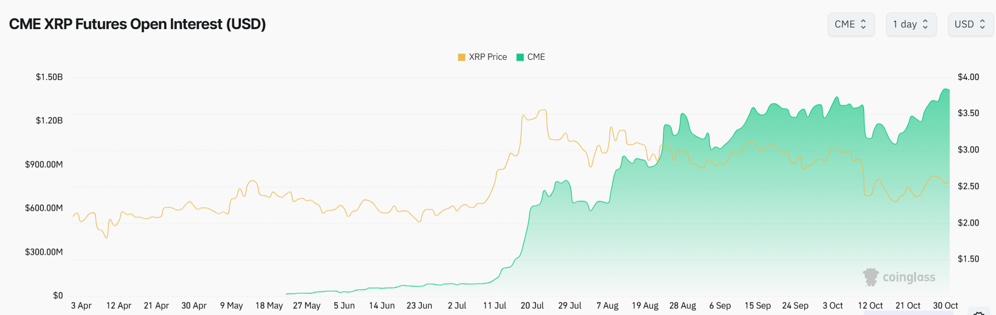Viewport: 996px width, 315px height.
Task: Click the 18 May date label
Action: click(269, 305)
